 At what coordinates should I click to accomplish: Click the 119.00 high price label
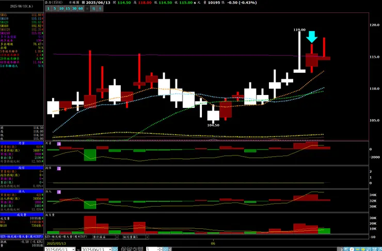click(x=299, y=30)
